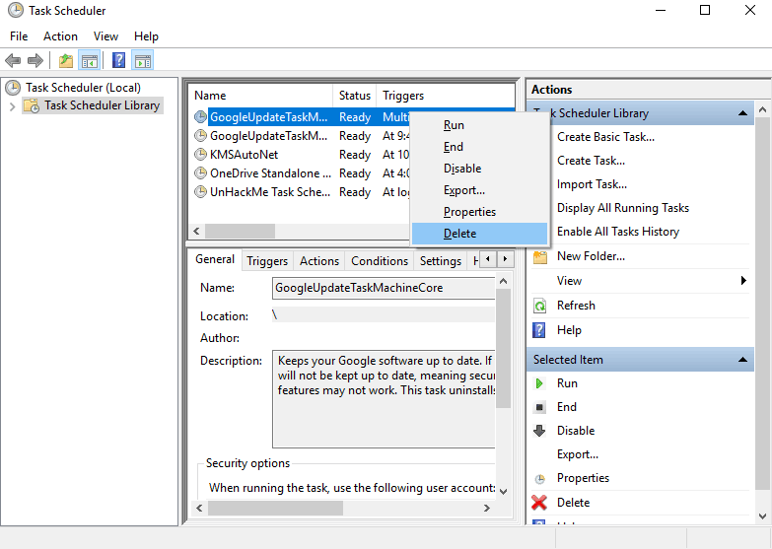772x549 pixels.
Task: Click the green Run arrow in Selected Item
Action: tap(539, 383)
